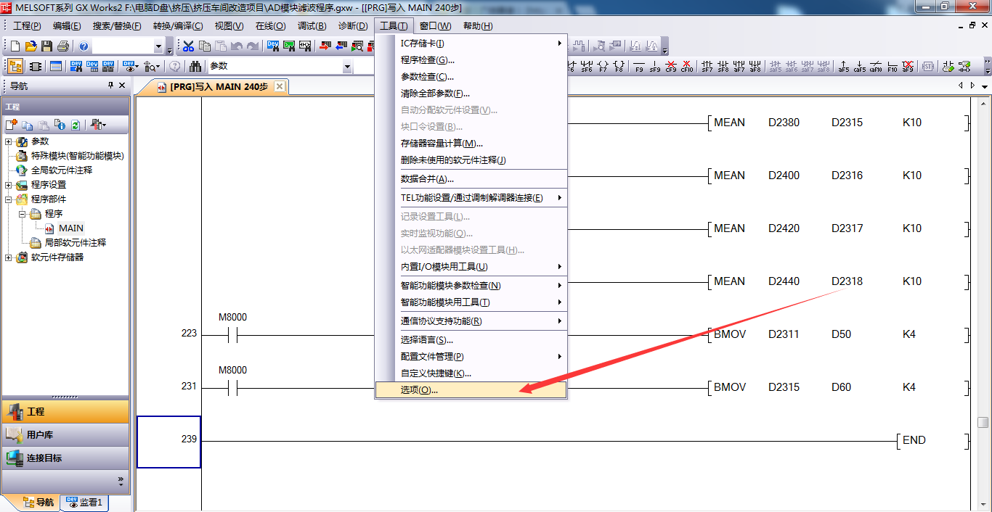The height and width of the screenshot is (512, 992).
Task: Collapse the 程序部件 tree node
Action: pos(9,199)
